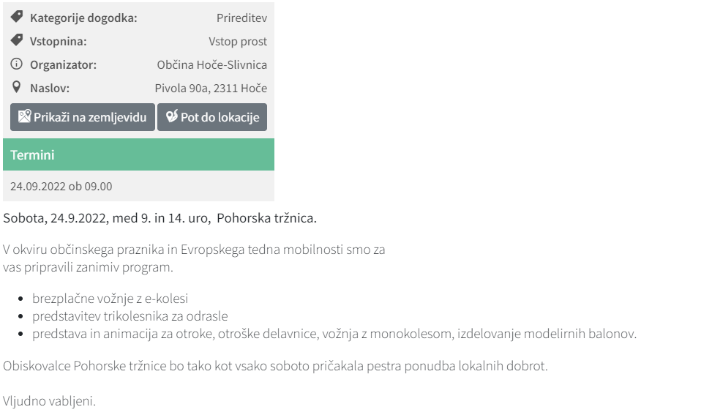
Task: Click the info icon beside Organizator
Action: tap(17, 64)
